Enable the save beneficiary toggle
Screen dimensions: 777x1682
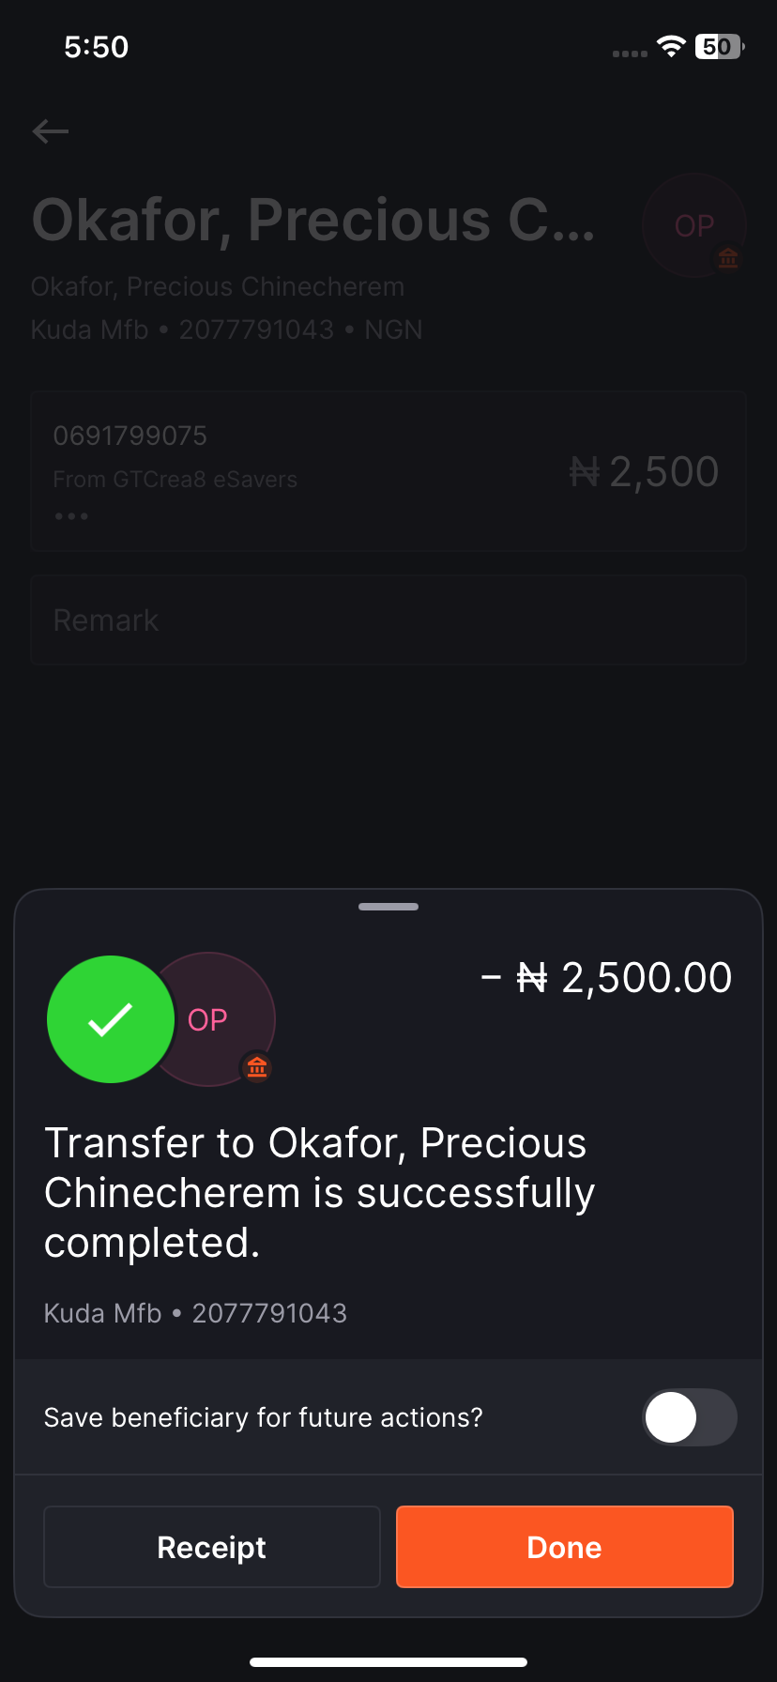point(690,1417)
